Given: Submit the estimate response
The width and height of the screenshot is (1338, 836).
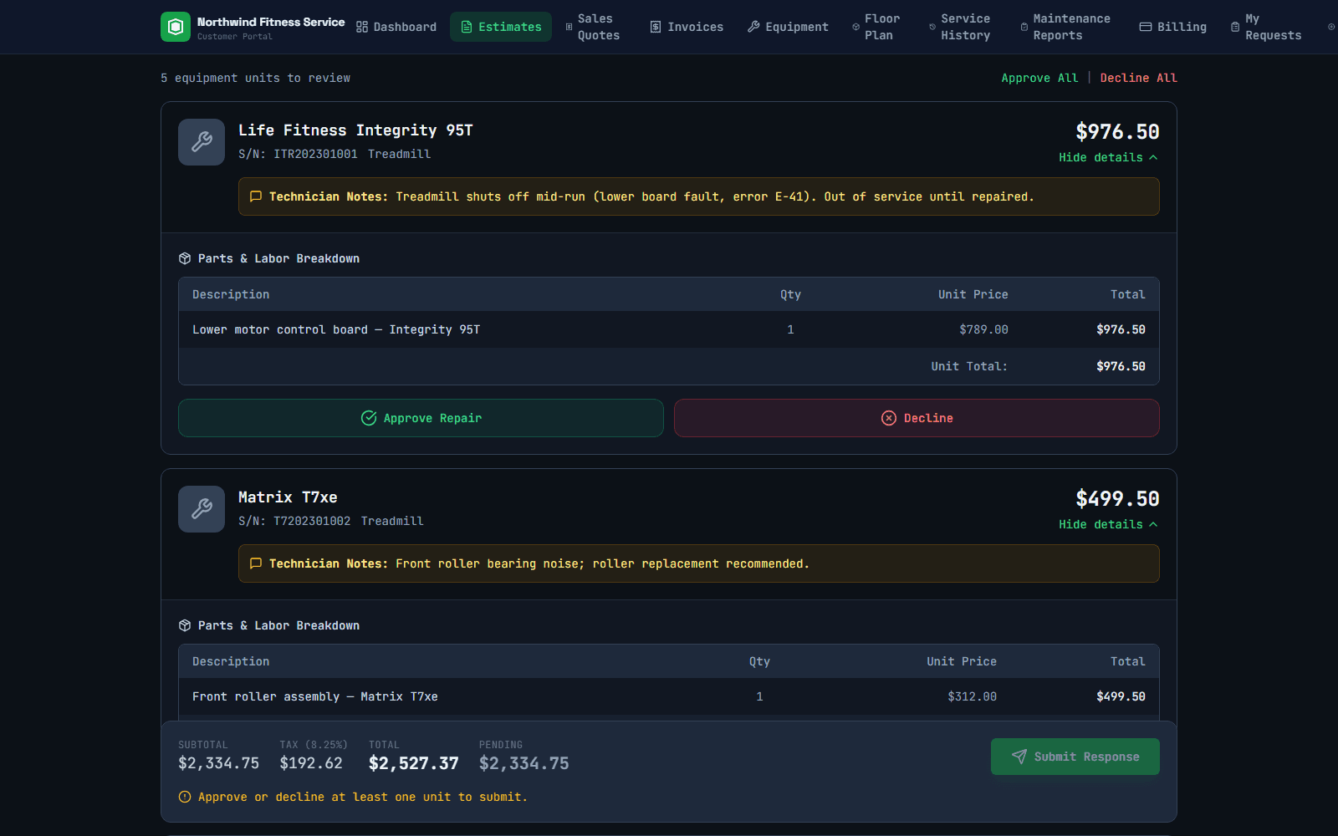Looking at the screenshot, I should click(x=1075, y=757).
